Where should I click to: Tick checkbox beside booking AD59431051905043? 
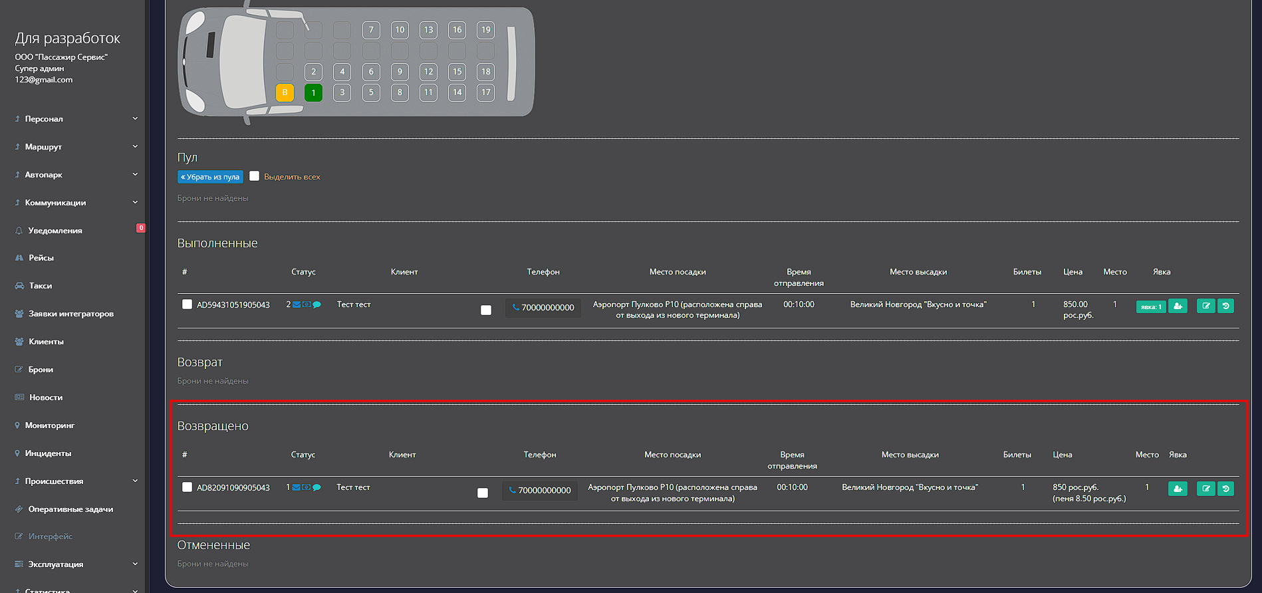(x=187, y=304)
